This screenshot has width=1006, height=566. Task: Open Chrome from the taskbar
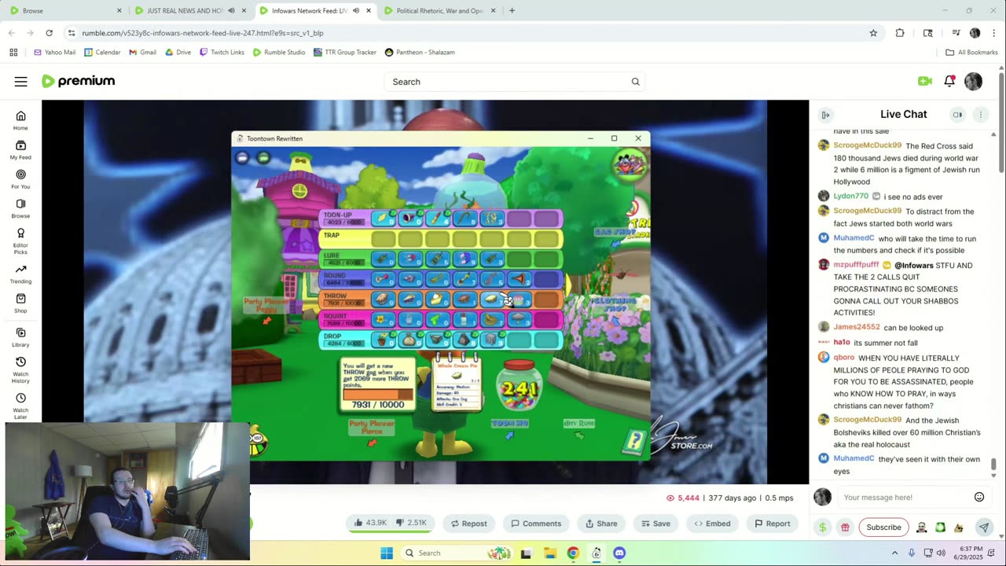(x=573, y=553)
